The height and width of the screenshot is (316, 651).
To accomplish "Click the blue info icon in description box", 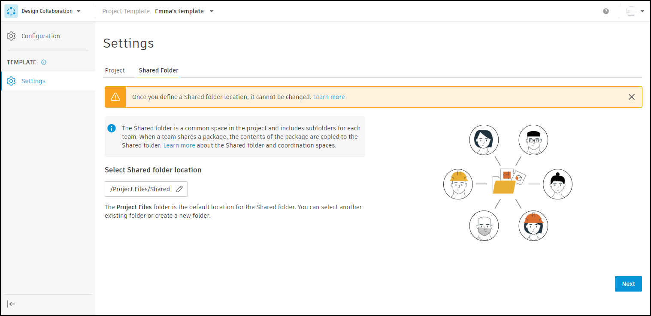I will pos(112,128).
